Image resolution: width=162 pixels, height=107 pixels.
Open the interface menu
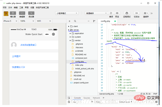[x=27, y=7]
